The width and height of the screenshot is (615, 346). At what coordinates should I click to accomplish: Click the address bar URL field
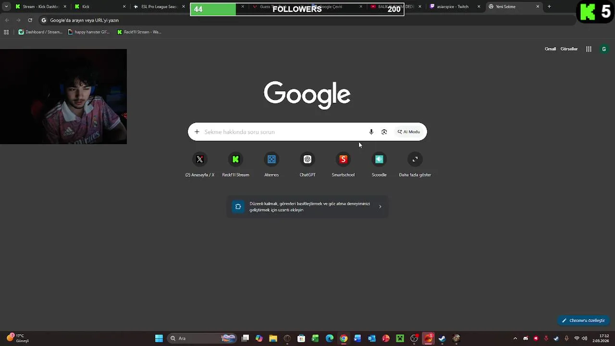pos(307,20)
